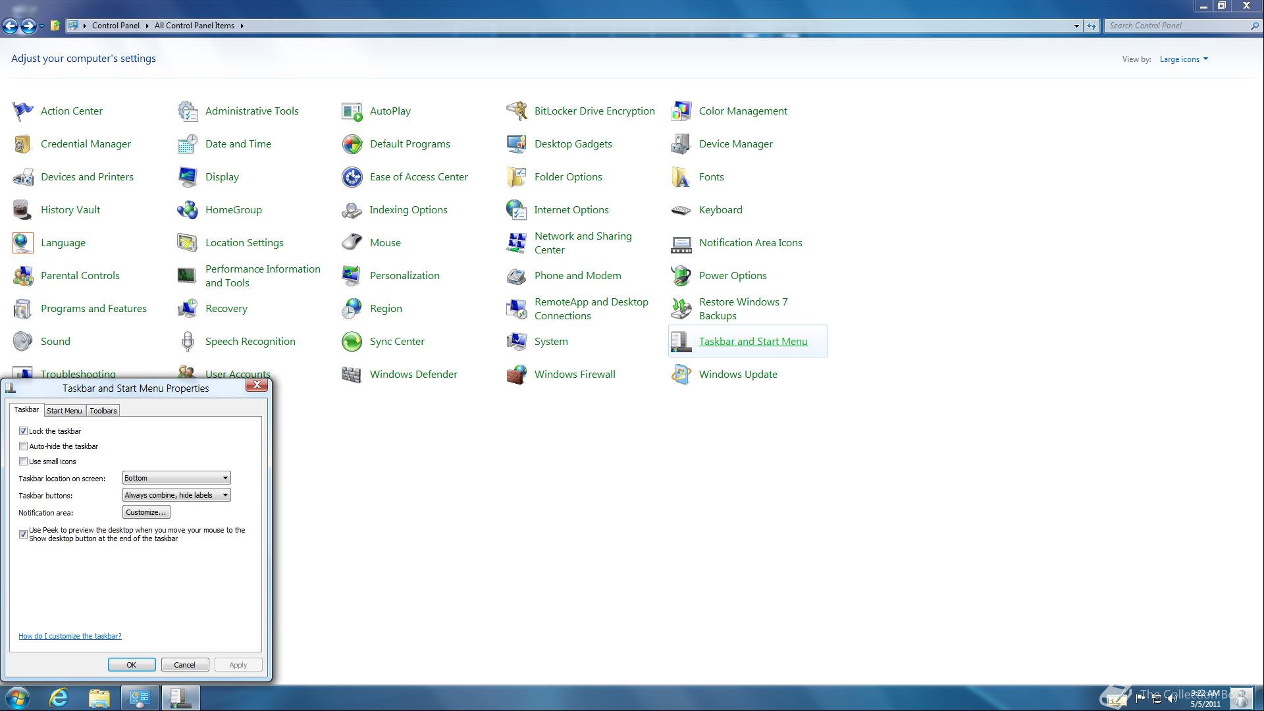Expand the recent pages dropdown next to Forward

pos(41,26)
